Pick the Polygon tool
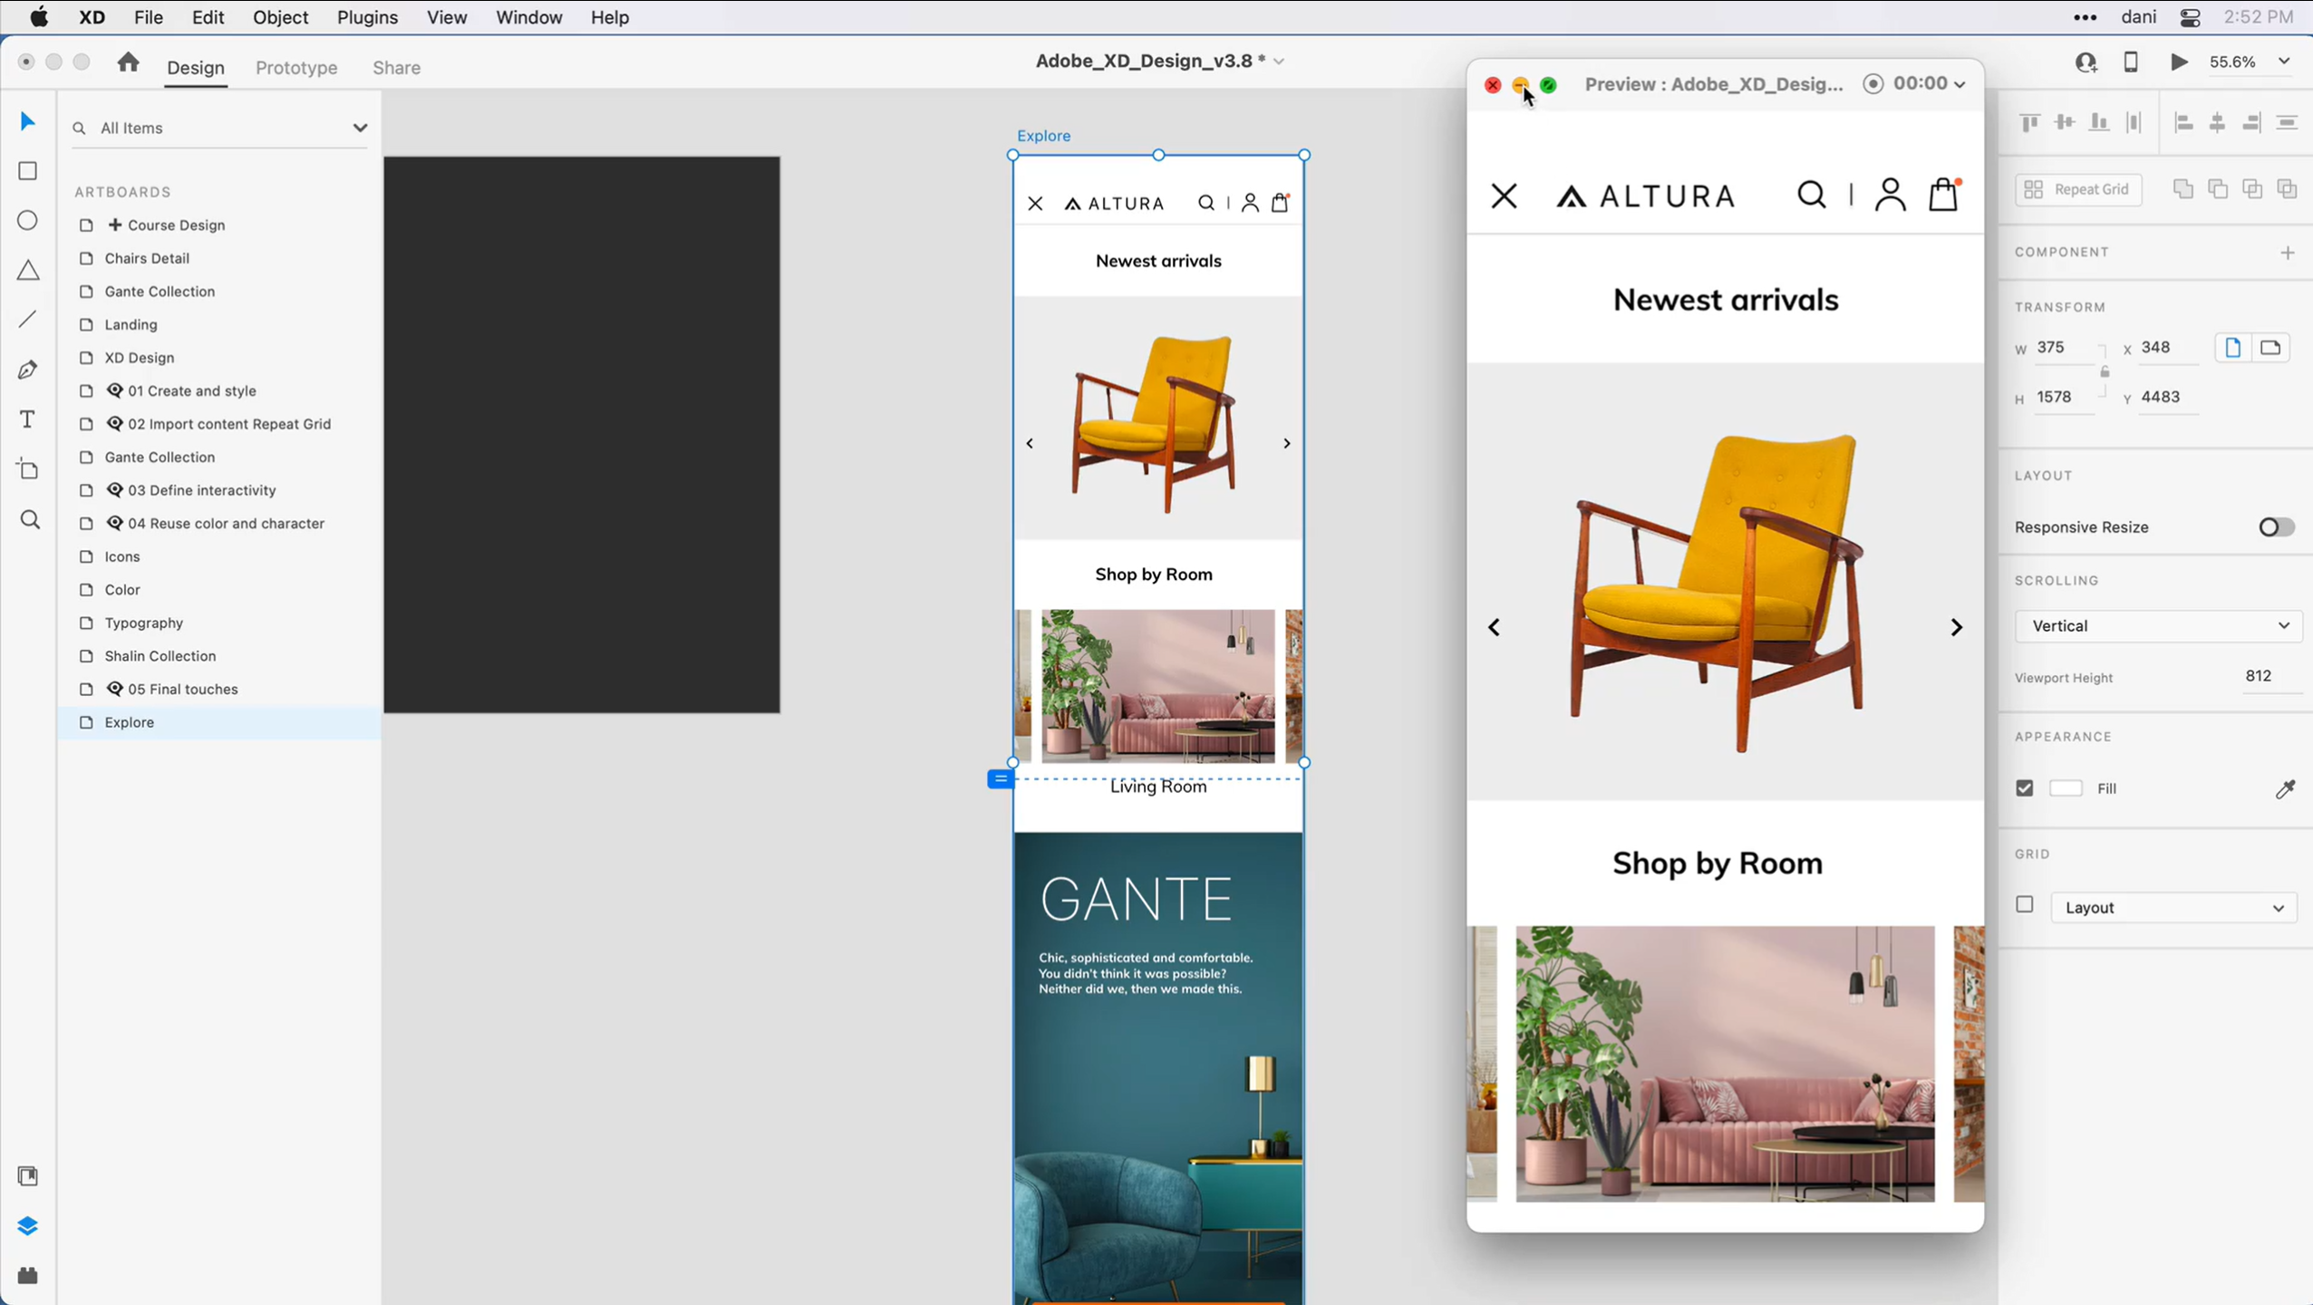Image resolution: width=2313 pixels, height=1305 pixels. coord(28,270)
